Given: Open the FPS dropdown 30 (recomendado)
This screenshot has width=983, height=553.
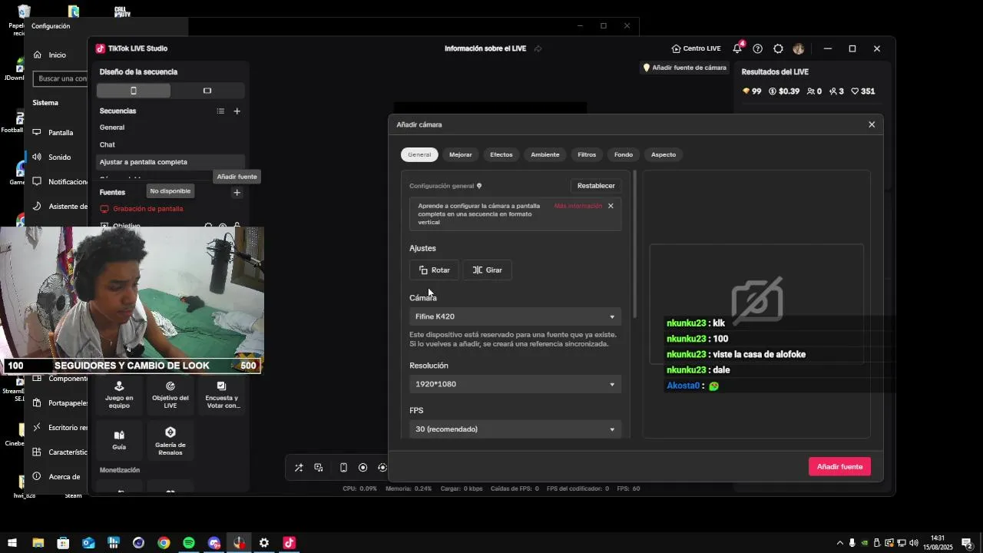Looking at the screenshot, I should [515, 429].
